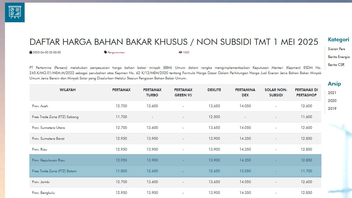Click the view counter showing 1062
Screen dimensions: 352x198
click(187, 52)
